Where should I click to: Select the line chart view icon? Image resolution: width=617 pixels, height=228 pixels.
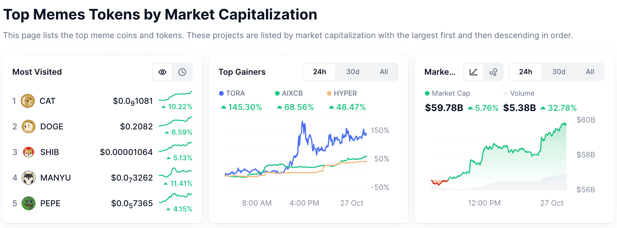click(474, 72)
